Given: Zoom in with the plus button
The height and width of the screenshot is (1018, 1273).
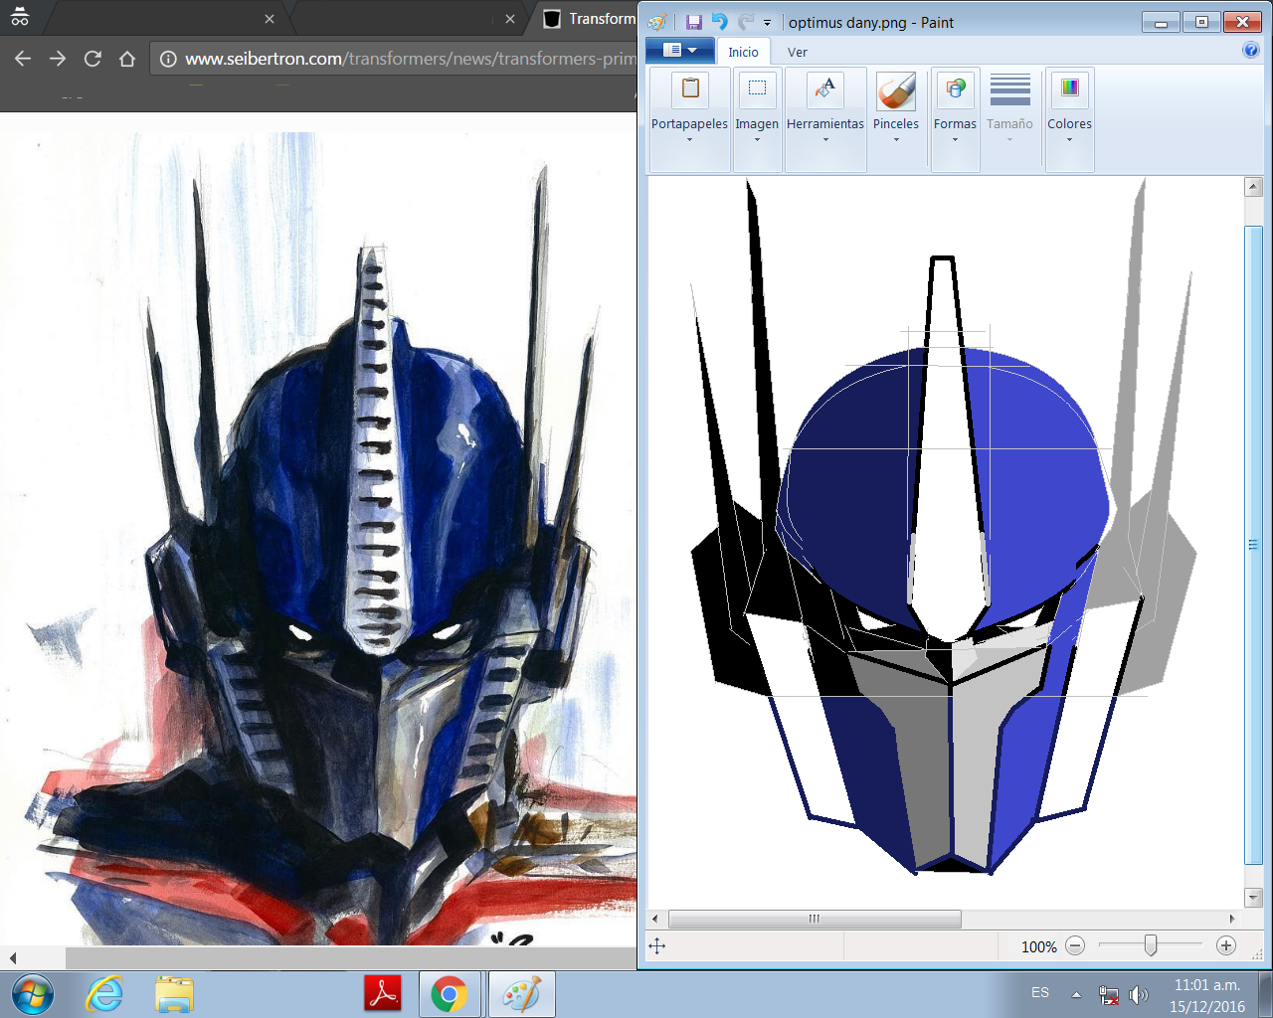Looking at the screenshot, I should (1226, 946).
